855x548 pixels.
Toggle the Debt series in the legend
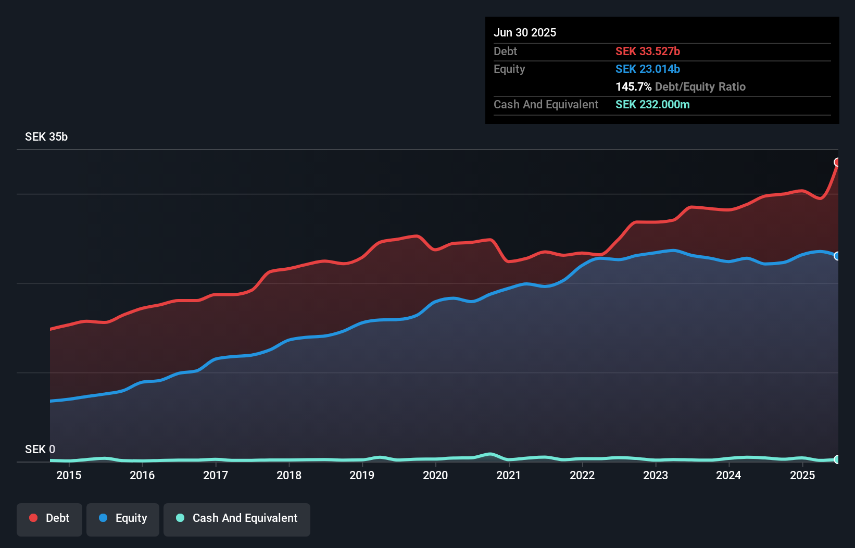[49, 519]
